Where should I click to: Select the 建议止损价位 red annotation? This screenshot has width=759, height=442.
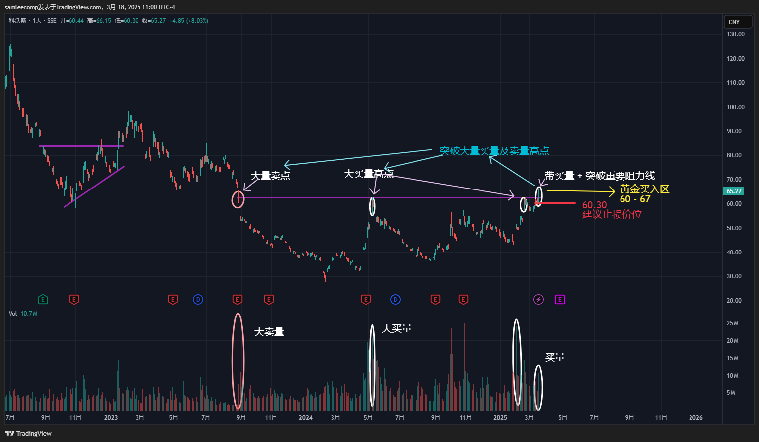coord(612,214)
